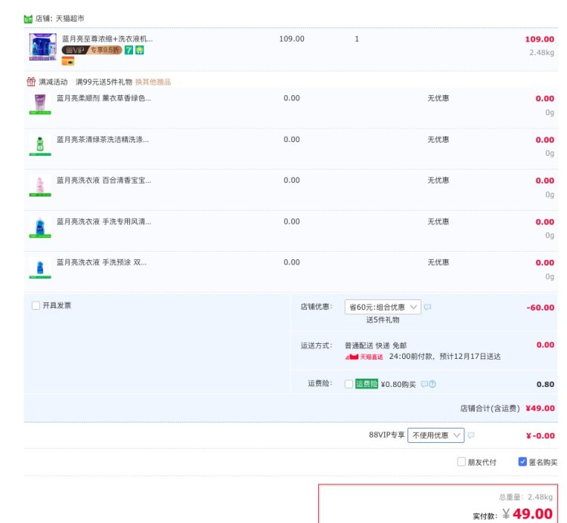Viewport: 567px width, 523px height.
Task: Click the question mark help icon for 运费险
Action: [x=432, y=384]
